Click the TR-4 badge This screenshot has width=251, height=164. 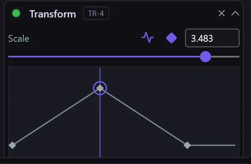[96, 13]
